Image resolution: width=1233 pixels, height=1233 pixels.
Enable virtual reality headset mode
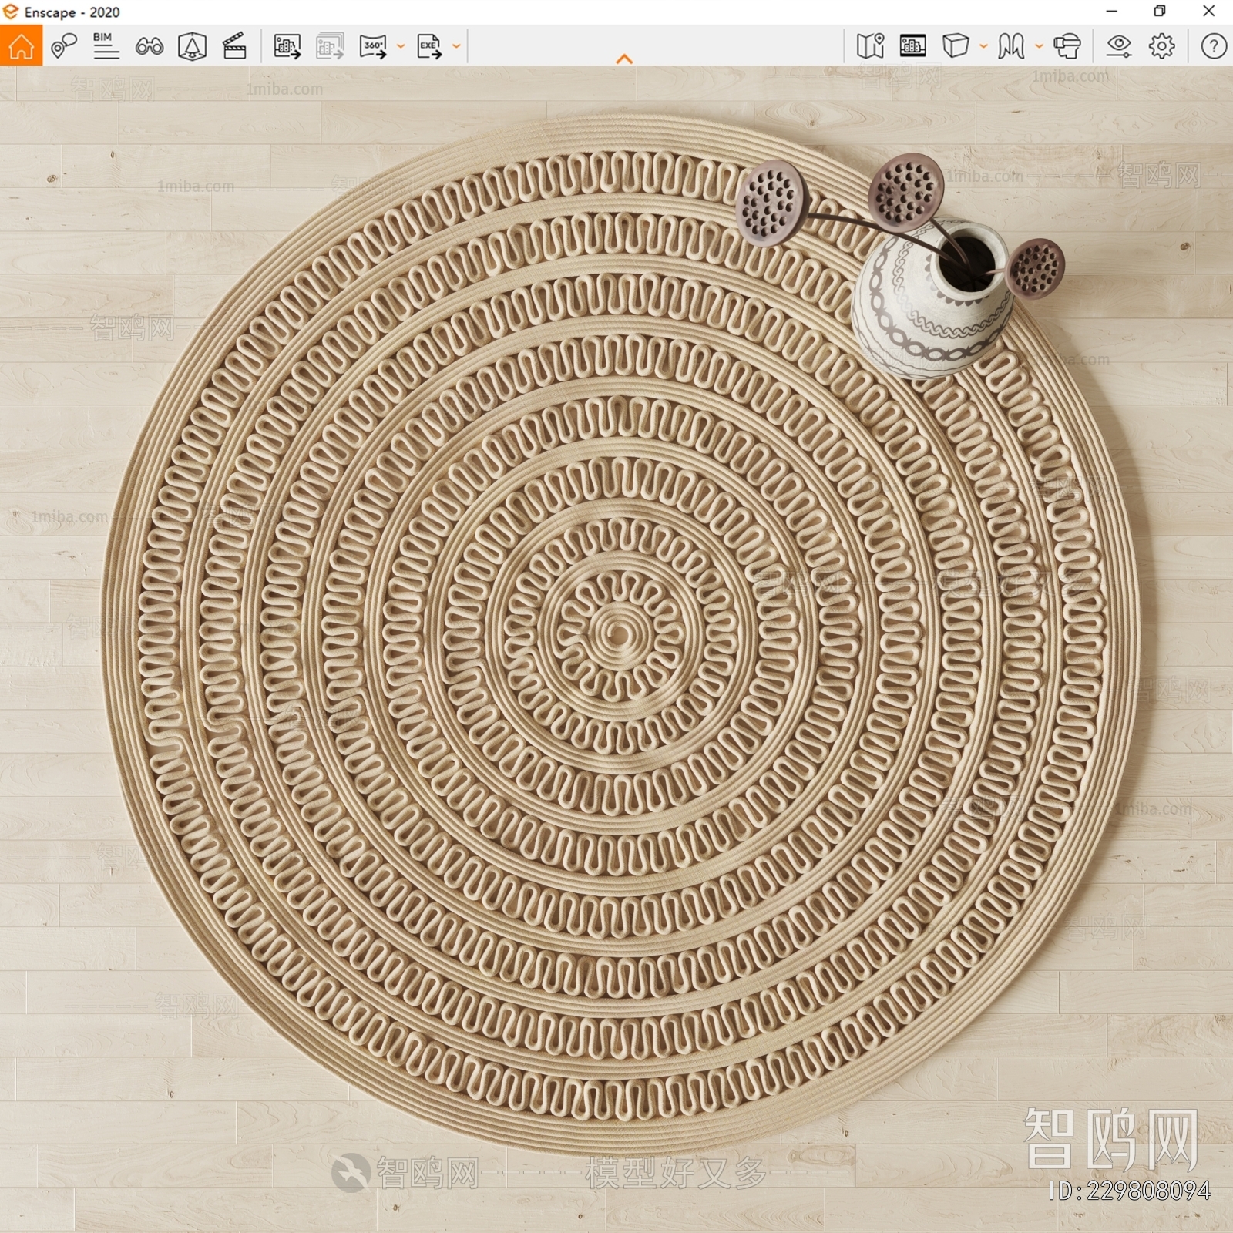click(x=1067, y=46)
